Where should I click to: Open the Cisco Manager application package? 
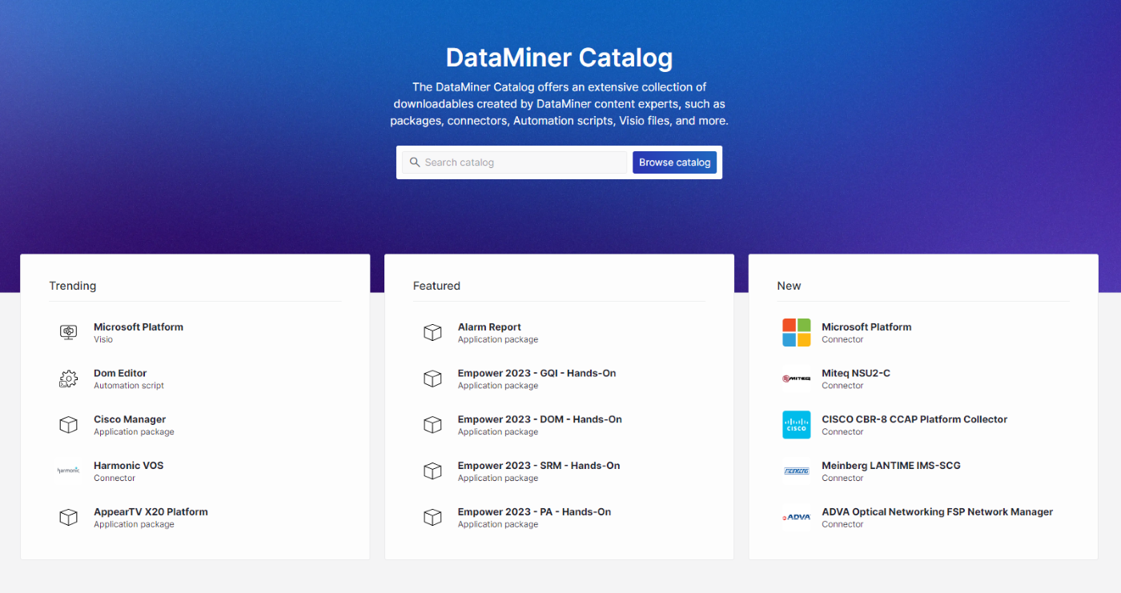coord(130,419)
